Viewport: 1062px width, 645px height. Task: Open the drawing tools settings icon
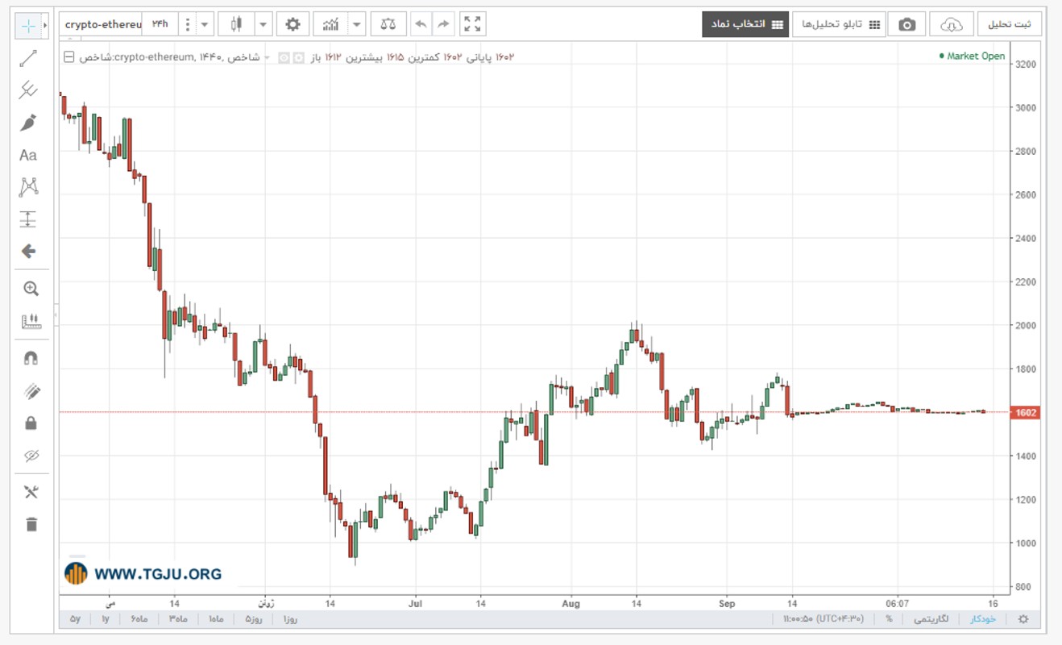pos(31,492)
